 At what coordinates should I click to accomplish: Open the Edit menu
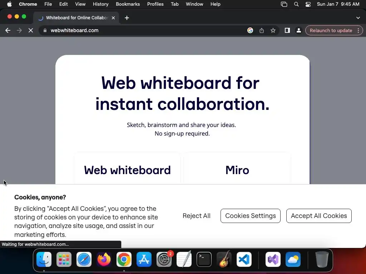coord(63,4)
